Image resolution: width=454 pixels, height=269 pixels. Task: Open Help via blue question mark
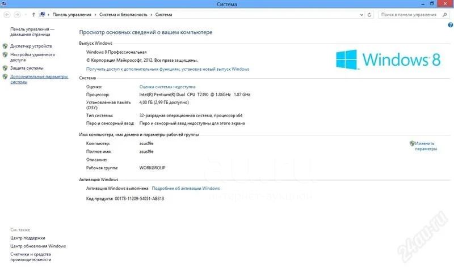tap(450, 25)
